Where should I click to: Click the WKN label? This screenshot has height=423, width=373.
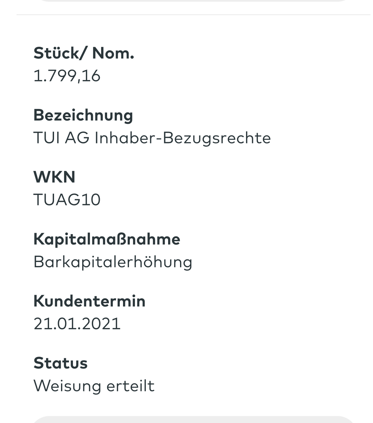pos(54,177)
